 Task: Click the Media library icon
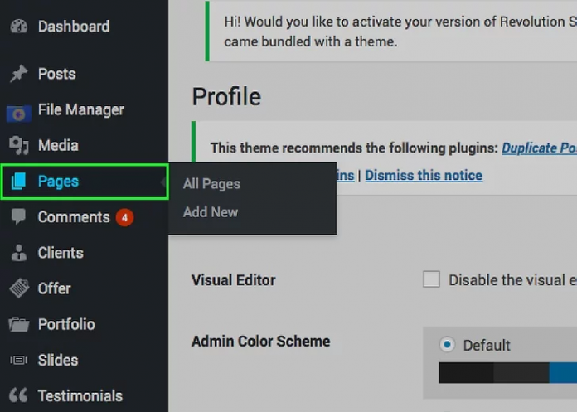pyautogui.click(x=18, y=146)
